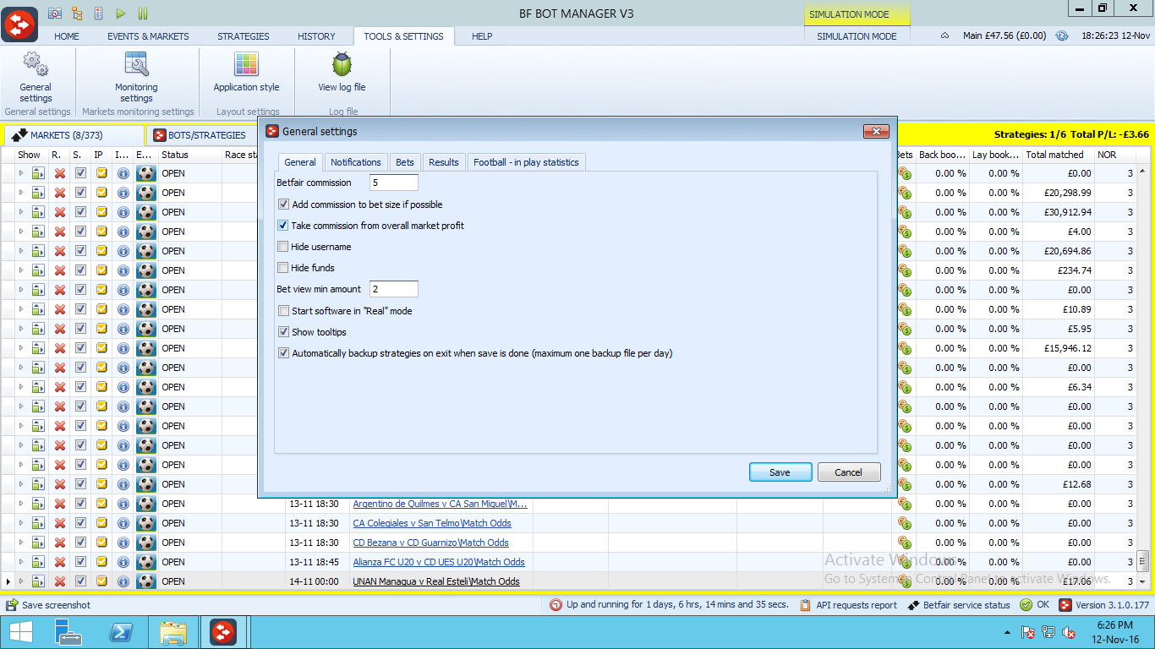This screenshot has width=1155, height=649.
Task: Click the bets coin icon in the £15,946.12 row
Action: [x=905, y=348]
